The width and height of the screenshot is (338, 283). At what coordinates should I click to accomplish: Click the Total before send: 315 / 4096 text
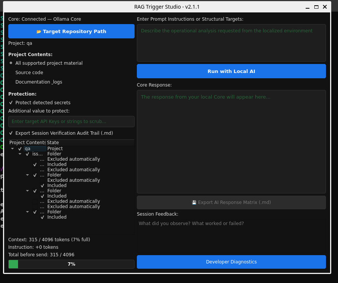click(x=41, y=255)
